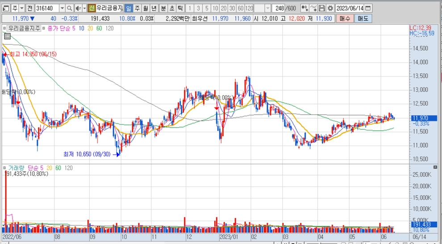Switch to the monthly (월) chart period
The width and height of the screenshot is (442, 244).
click(145, 8)
